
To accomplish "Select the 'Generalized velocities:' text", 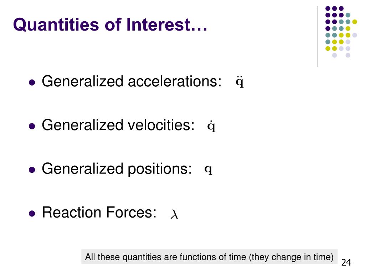I will coord(118,125).
